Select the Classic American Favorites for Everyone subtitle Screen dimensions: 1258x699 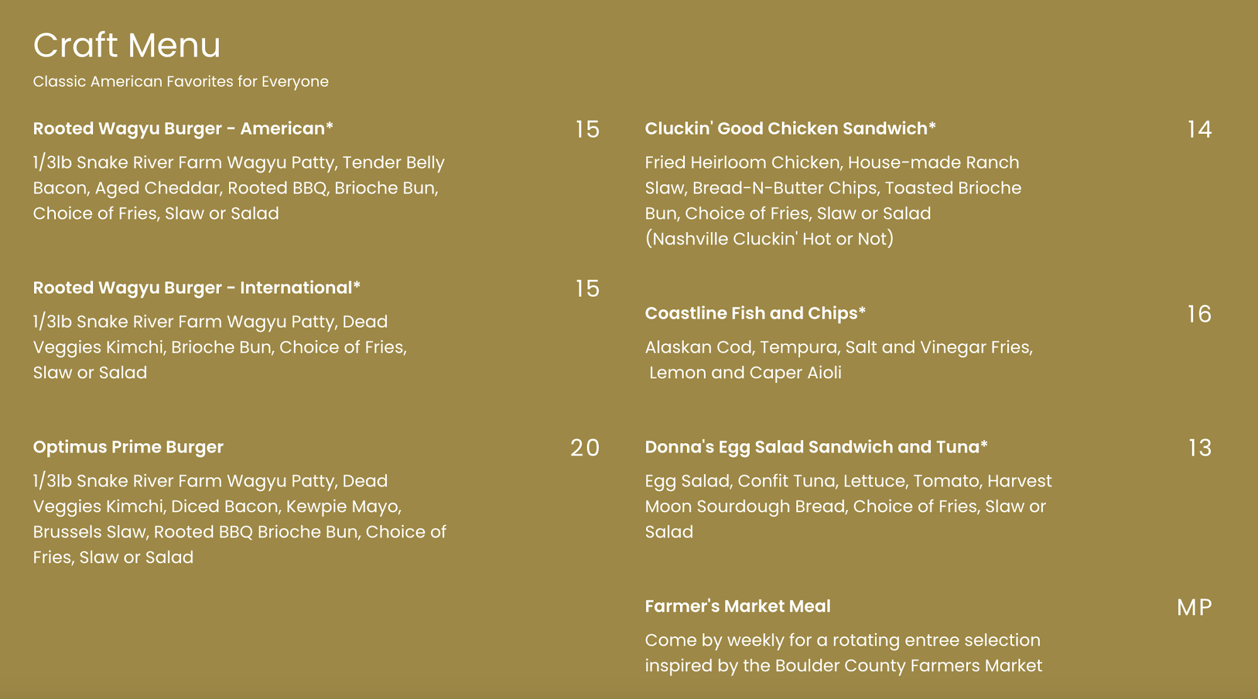pos(181,82)
